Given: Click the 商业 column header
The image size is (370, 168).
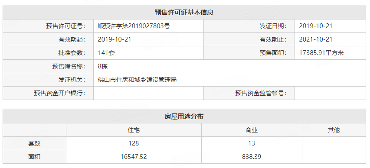Looking at the screenshot, I should click(252, 130).
